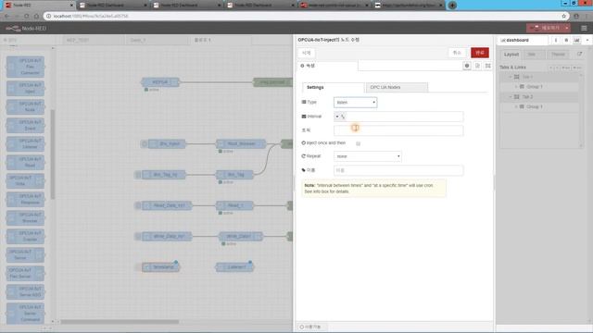Open the Repeat dropdown showing none
Image resolution: width=593 pixels, height=333 pixels.
367,156
